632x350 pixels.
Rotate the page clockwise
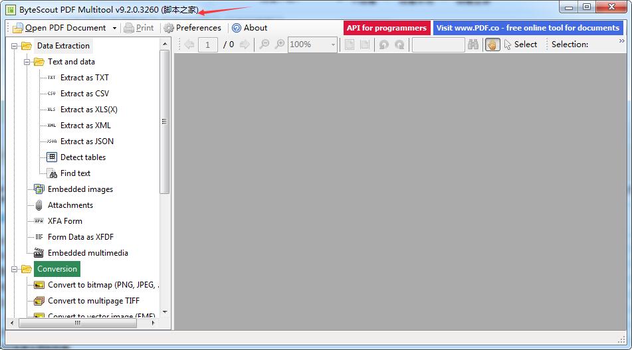399,44
